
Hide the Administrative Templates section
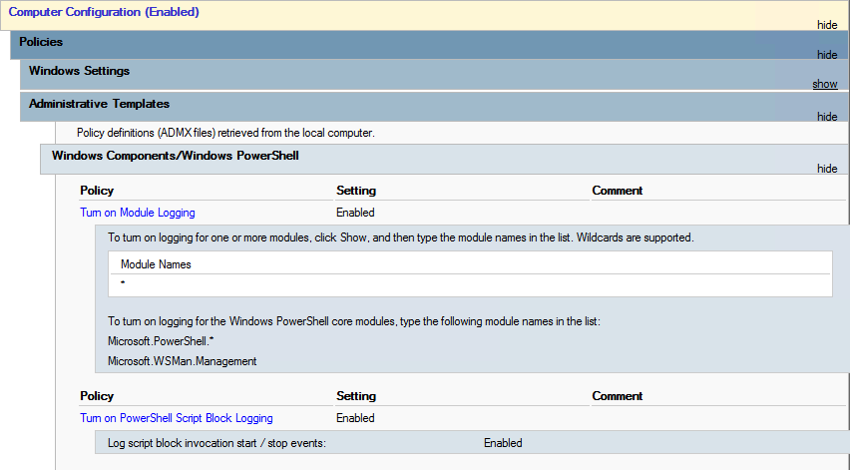click(826, 117)
